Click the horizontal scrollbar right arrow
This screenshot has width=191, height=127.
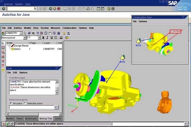[x=60, y=114]
